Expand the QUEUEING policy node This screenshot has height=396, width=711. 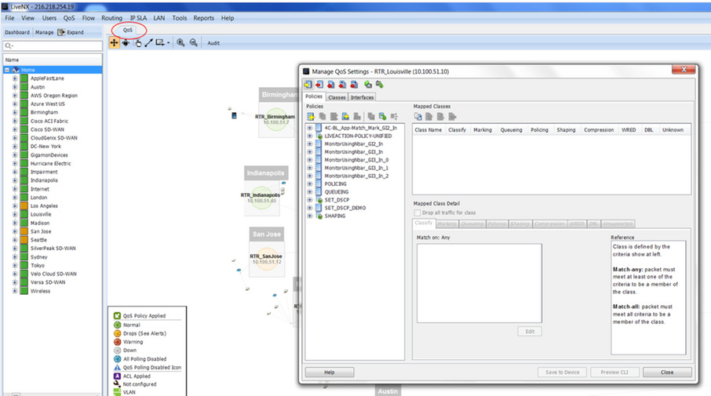click(x=310, y=191)
